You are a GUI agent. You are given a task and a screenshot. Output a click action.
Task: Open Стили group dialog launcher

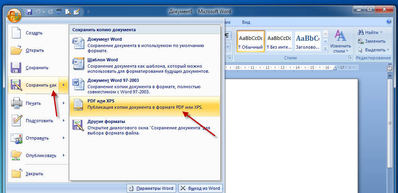(350, 58)
